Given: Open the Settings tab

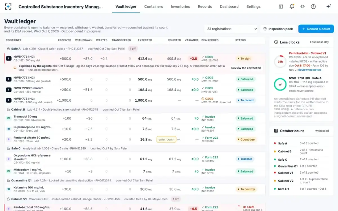Looking at the screenshot, I should [253, 6].
